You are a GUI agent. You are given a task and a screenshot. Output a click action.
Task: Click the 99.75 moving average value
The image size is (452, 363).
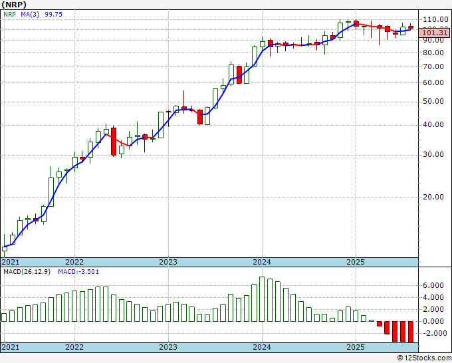click(x=54, y=15)
